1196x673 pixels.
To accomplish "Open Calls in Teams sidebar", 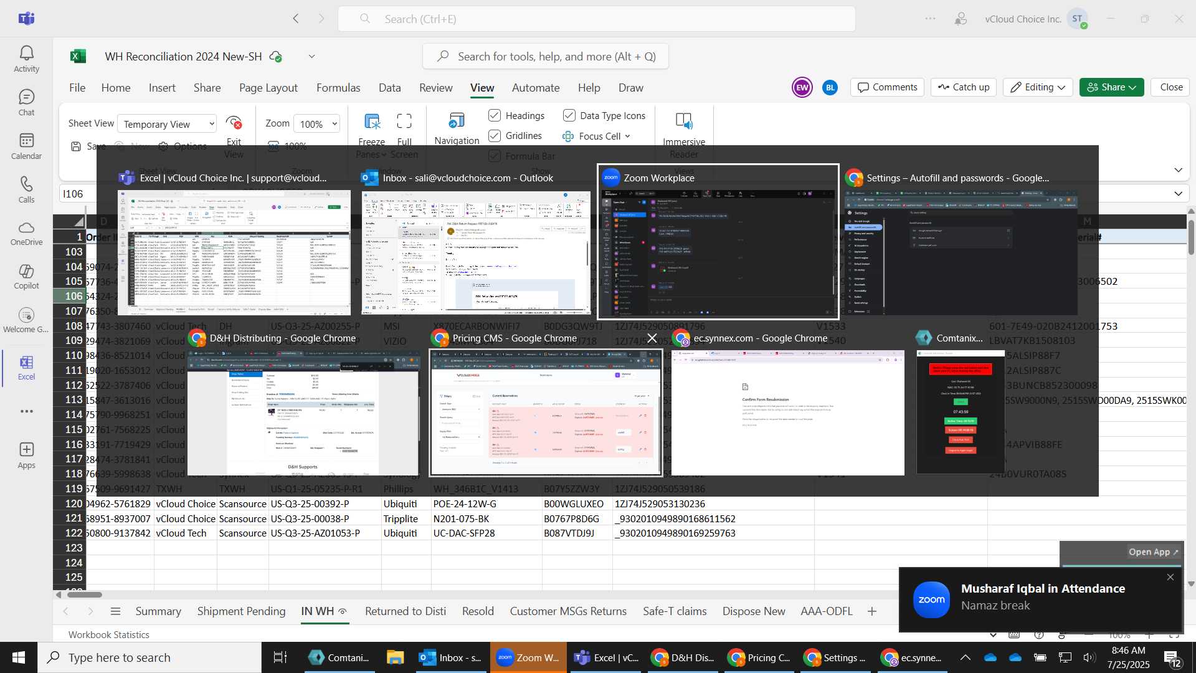I will pos(26,190).
